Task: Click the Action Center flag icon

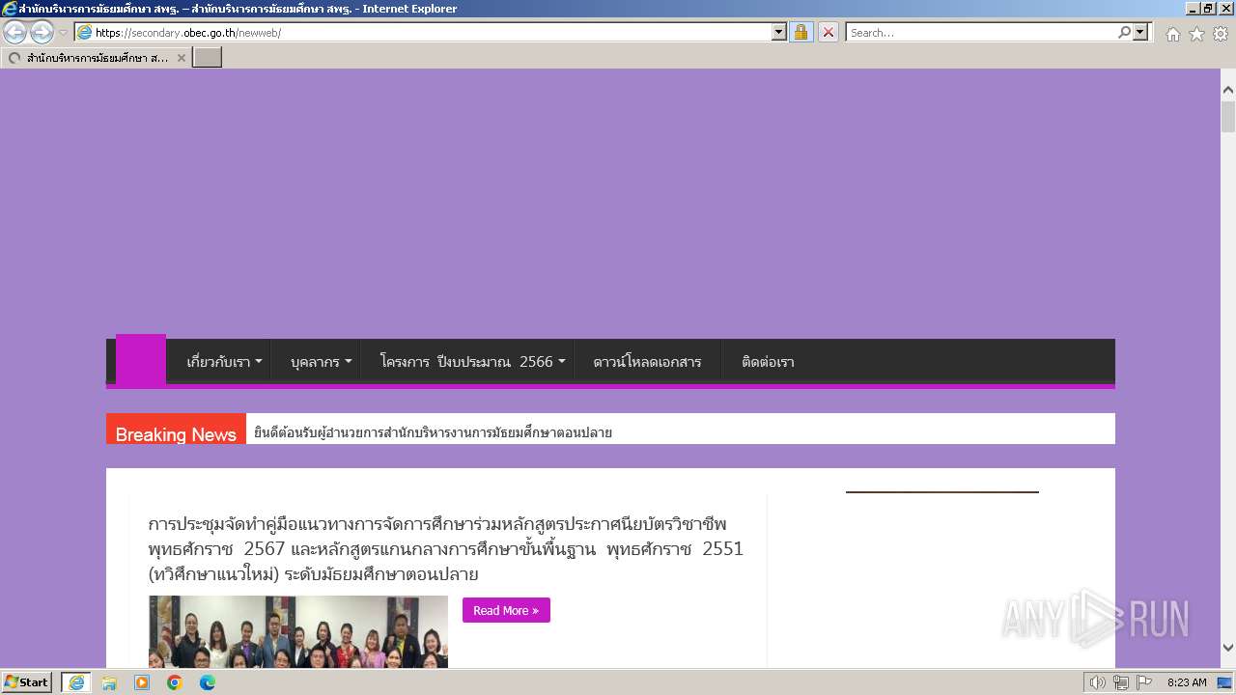Action: [1144, 682]
